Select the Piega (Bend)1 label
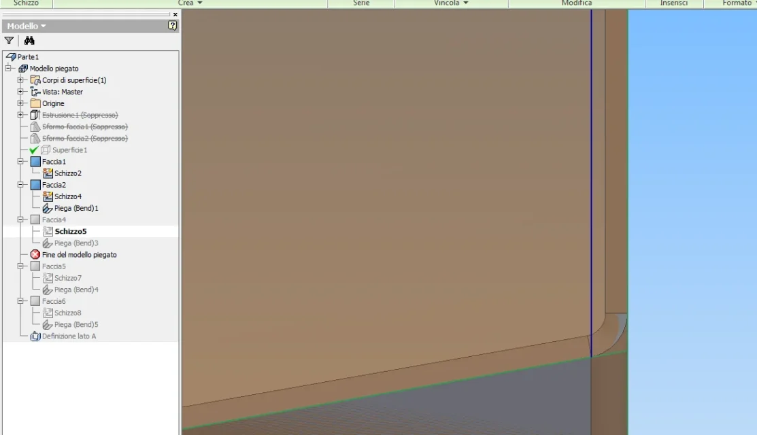The image size is (757, 435). [76, 209]
